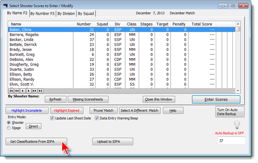Click the December Match title text
This screenshot has width=258, height=163.
click(x=183, y=13)
